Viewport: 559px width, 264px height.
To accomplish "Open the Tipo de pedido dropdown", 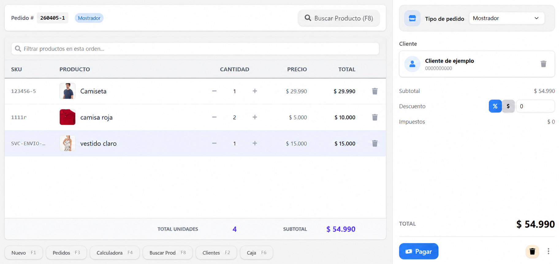I will pos(507,18).
